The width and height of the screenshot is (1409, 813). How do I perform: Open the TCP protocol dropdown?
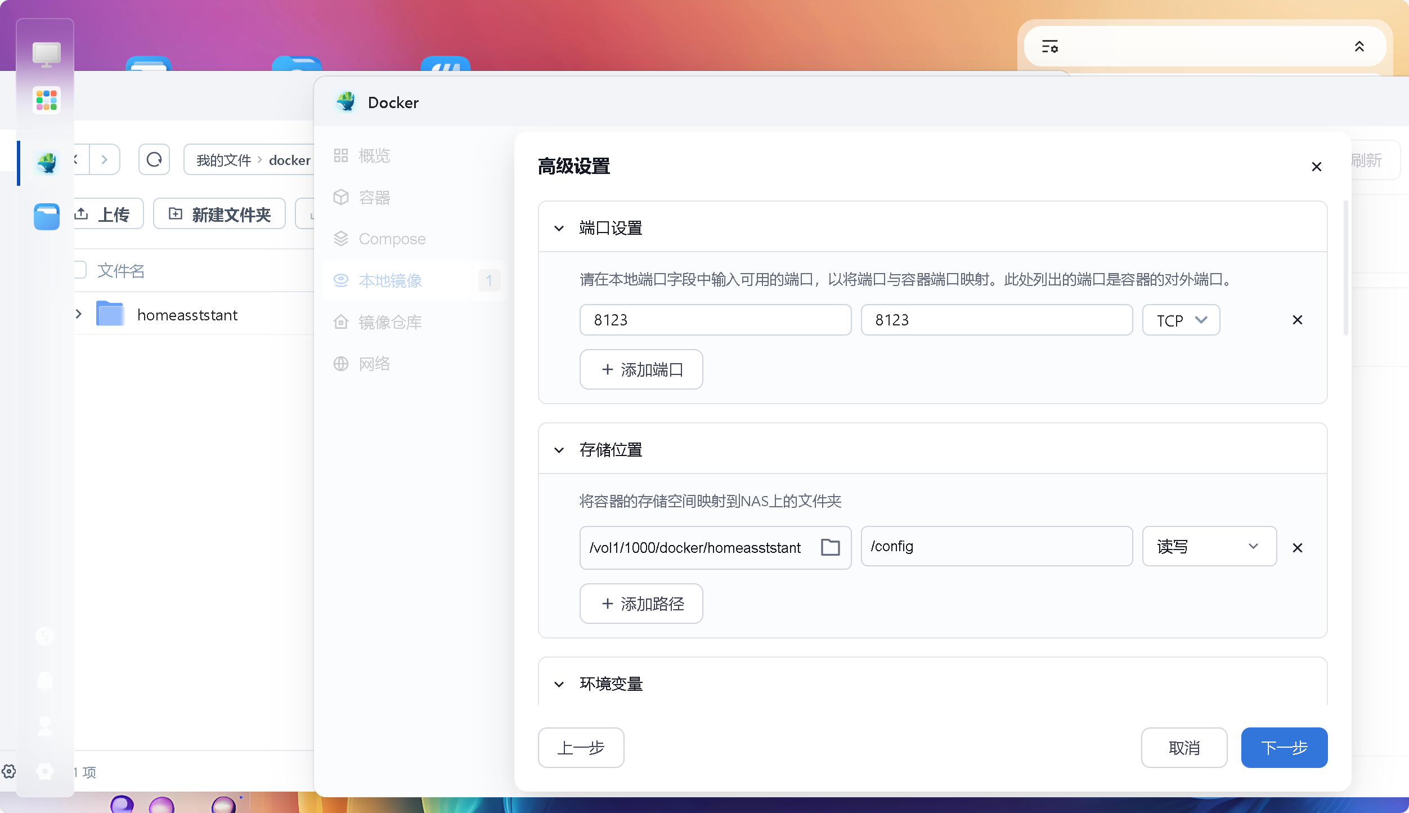coord(1181,320)
